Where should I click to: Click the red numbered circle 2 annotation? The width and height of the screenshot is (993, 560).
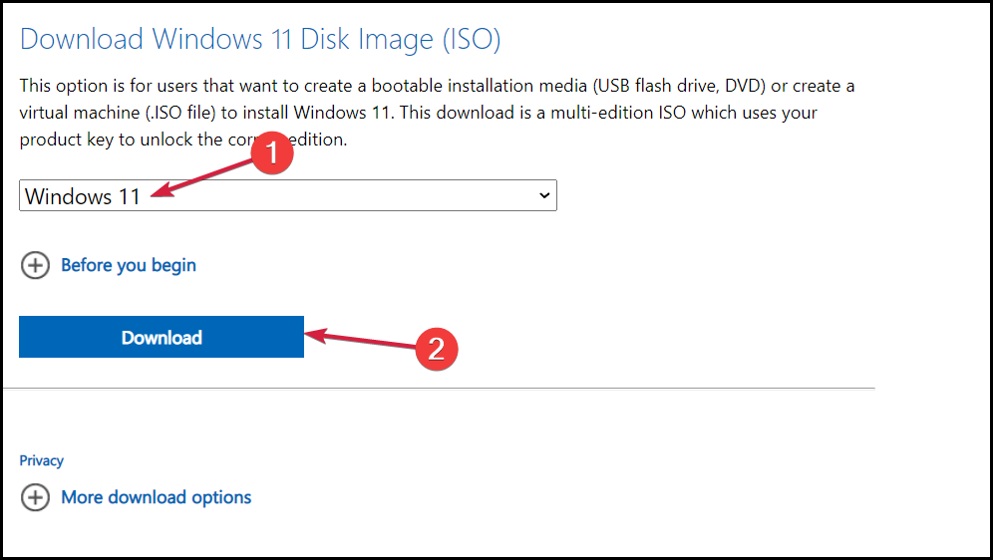click(x=437, y=349)
